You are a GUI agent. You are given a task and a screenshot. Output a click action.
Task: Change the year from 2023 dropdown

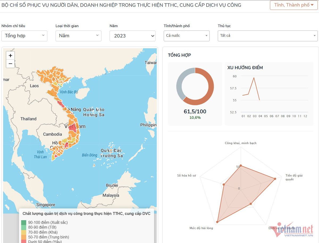pos(132,36)
